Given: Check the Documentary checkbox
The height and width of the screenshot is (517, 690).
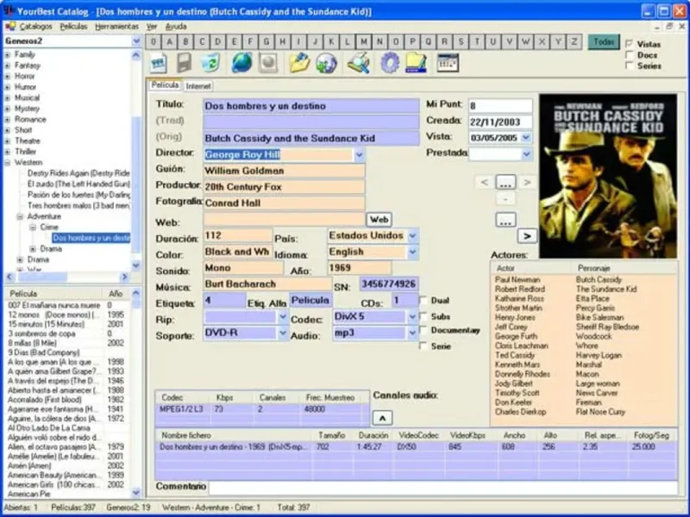Looking at the screenshot, I should point(423,331).
